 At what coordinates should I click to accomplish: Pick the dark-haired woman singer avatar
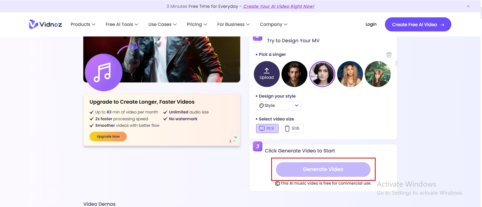click(322, 74)
